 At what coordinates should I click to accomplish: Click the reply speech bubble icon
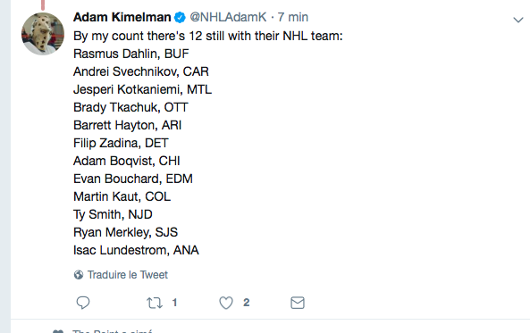coord(83,303)
